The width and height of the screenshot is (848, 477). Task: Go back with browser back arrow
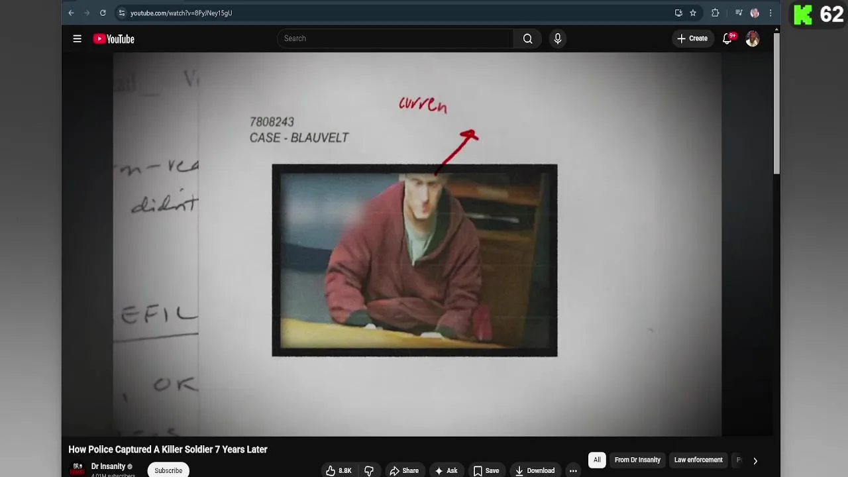pyautogui.click(x=71, y=13)
